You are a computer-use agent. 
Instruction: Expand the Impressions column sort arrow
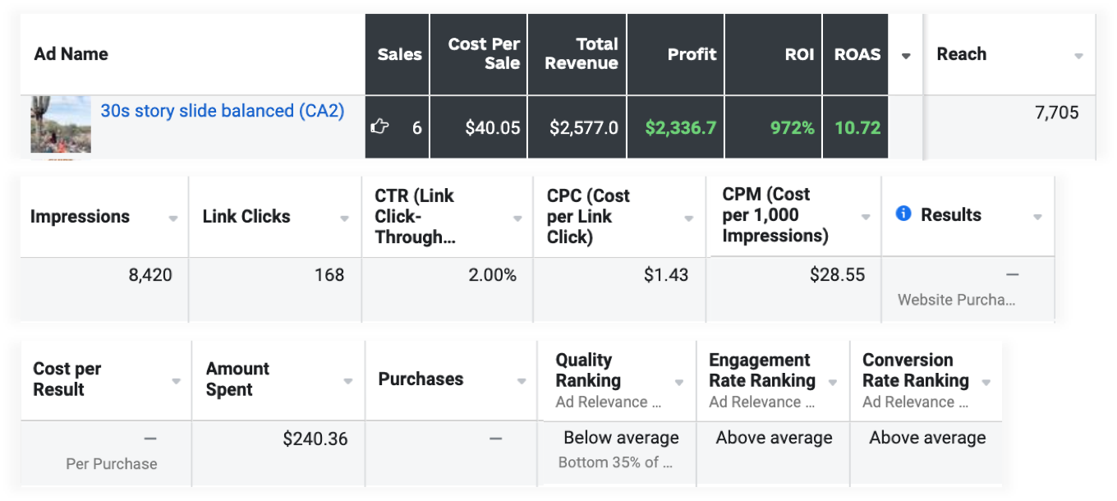173,218
